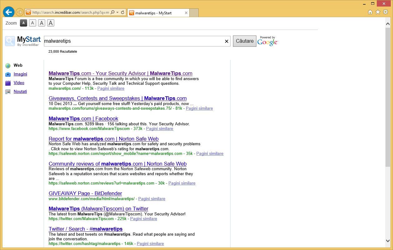Click the Video clapper icon
Image resolution: width=393 pixels, height=250 pixels.
[x=8, y=83]
